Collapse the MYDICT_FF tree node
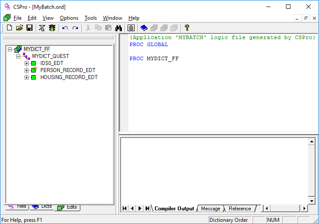Screen dimensions: 319x224 pos(10,49)
